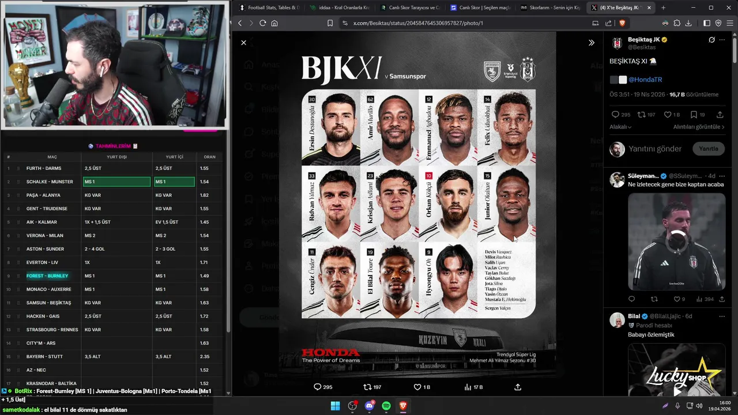The height and width of the screenshot is (415, 738).
Task: Switch to the Canlı Skor | Seçilen maçlar tab
Action: coord(480,7)
